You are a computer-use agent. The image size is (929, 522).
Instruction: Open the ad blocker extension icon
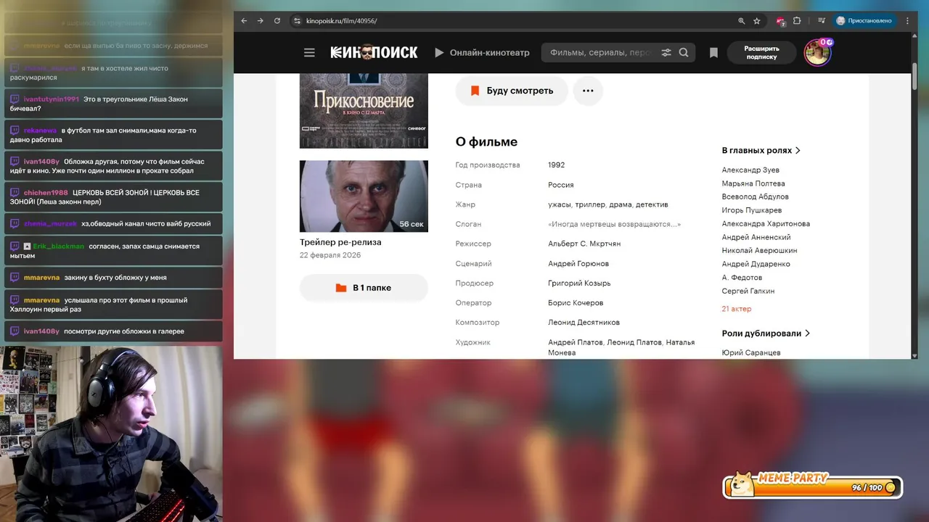coord(781,22)
